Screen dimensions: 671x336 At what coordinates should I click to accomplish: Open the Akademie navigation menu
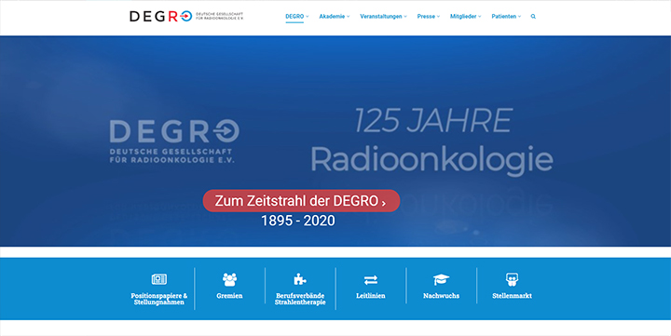pos(332,17)
